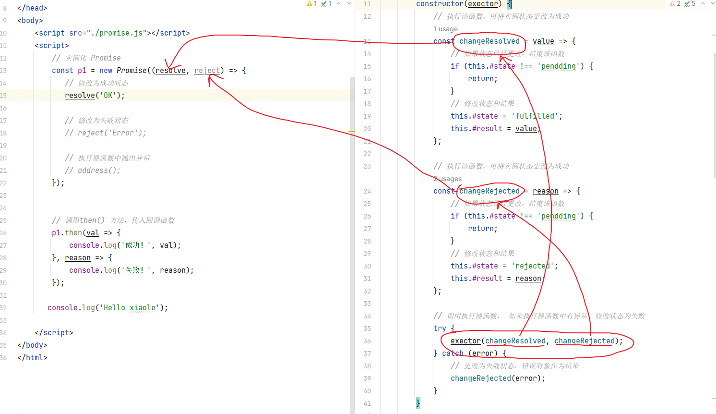Click the 'try' keyword on line 35
The width and height of the screenshot is (716, 414).
(440, 329)
